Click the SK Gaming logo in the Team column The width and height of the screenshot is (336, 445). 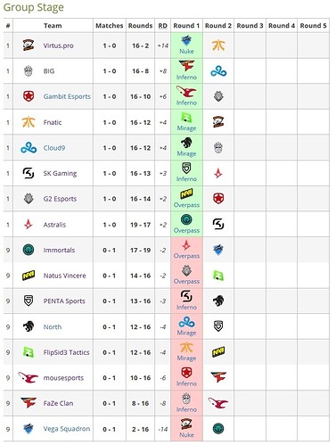pos(29,173)
